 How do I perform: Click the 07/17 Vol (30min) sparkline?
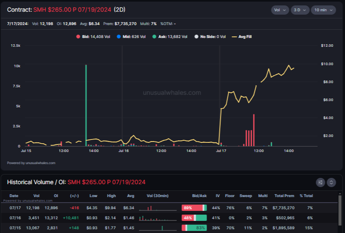[x=158, y=208]
